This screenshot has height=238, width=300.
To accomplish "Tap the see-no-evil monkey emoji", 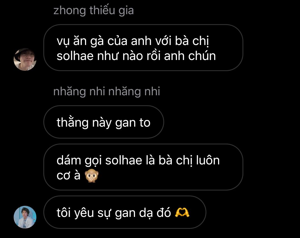I will pos(92,176).
